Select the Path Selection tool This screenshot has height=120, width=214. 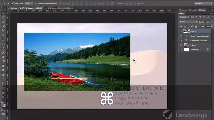3,84
